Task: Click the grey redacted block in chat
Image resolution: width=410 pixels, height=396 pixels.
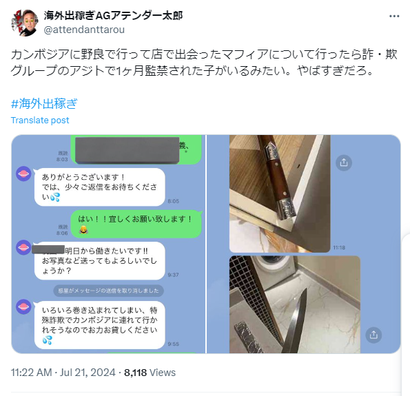Action: tap(127, 150)
